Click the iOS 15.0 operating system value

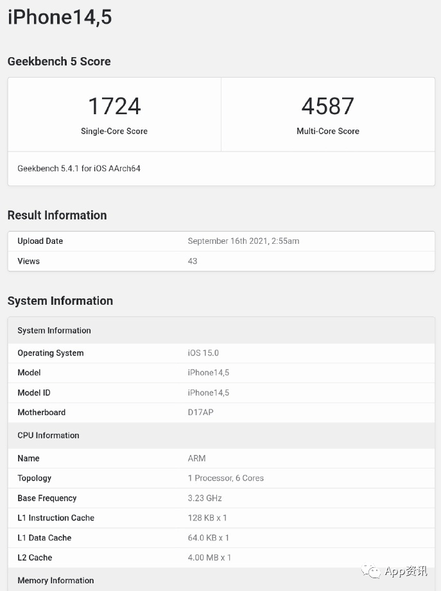(x=203, y=353)
